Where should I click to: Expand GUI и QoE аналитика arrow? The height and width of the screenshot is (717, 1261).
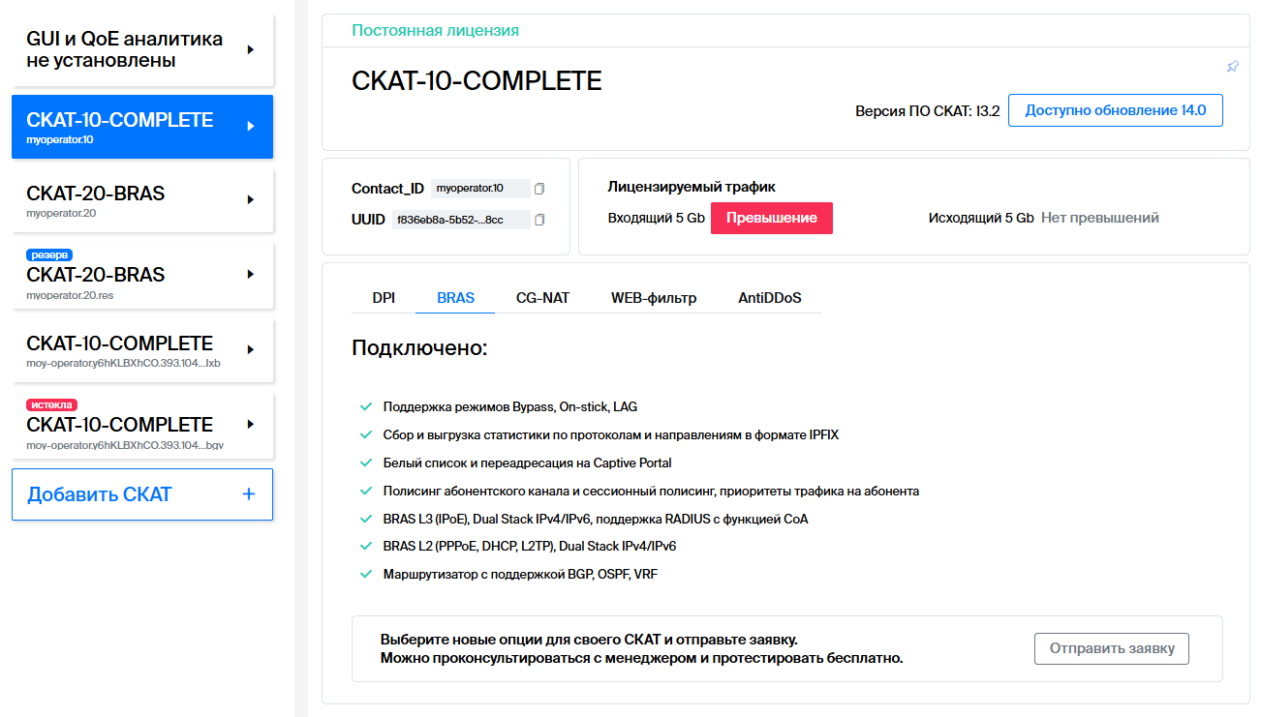[x=251, y=49]
